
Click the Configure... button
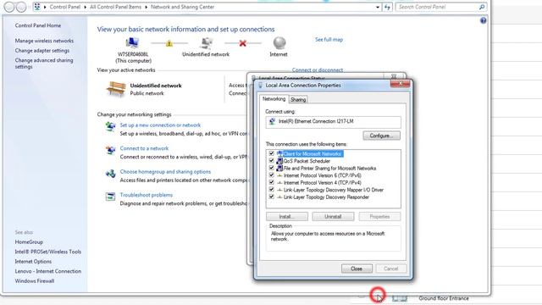(382, 136)
